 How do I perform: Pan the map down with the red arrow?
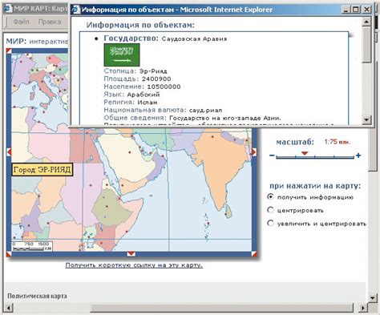[x=131, y=253]
